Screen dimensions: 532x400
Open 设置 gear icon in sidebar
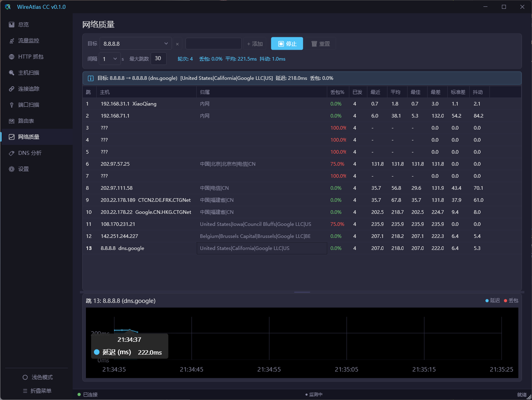pos(12,169)
